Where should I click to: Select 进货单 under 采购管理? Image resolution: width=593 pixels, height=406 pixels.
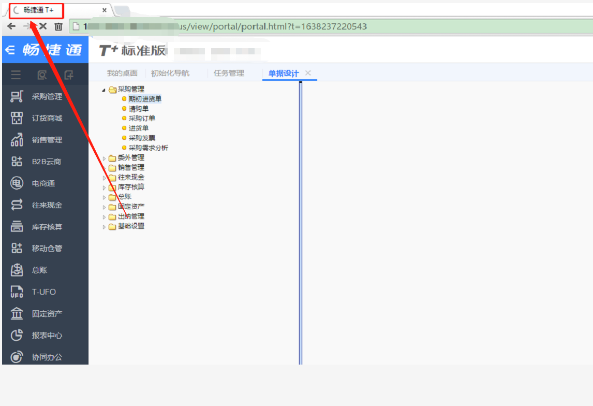pos(138,128)
